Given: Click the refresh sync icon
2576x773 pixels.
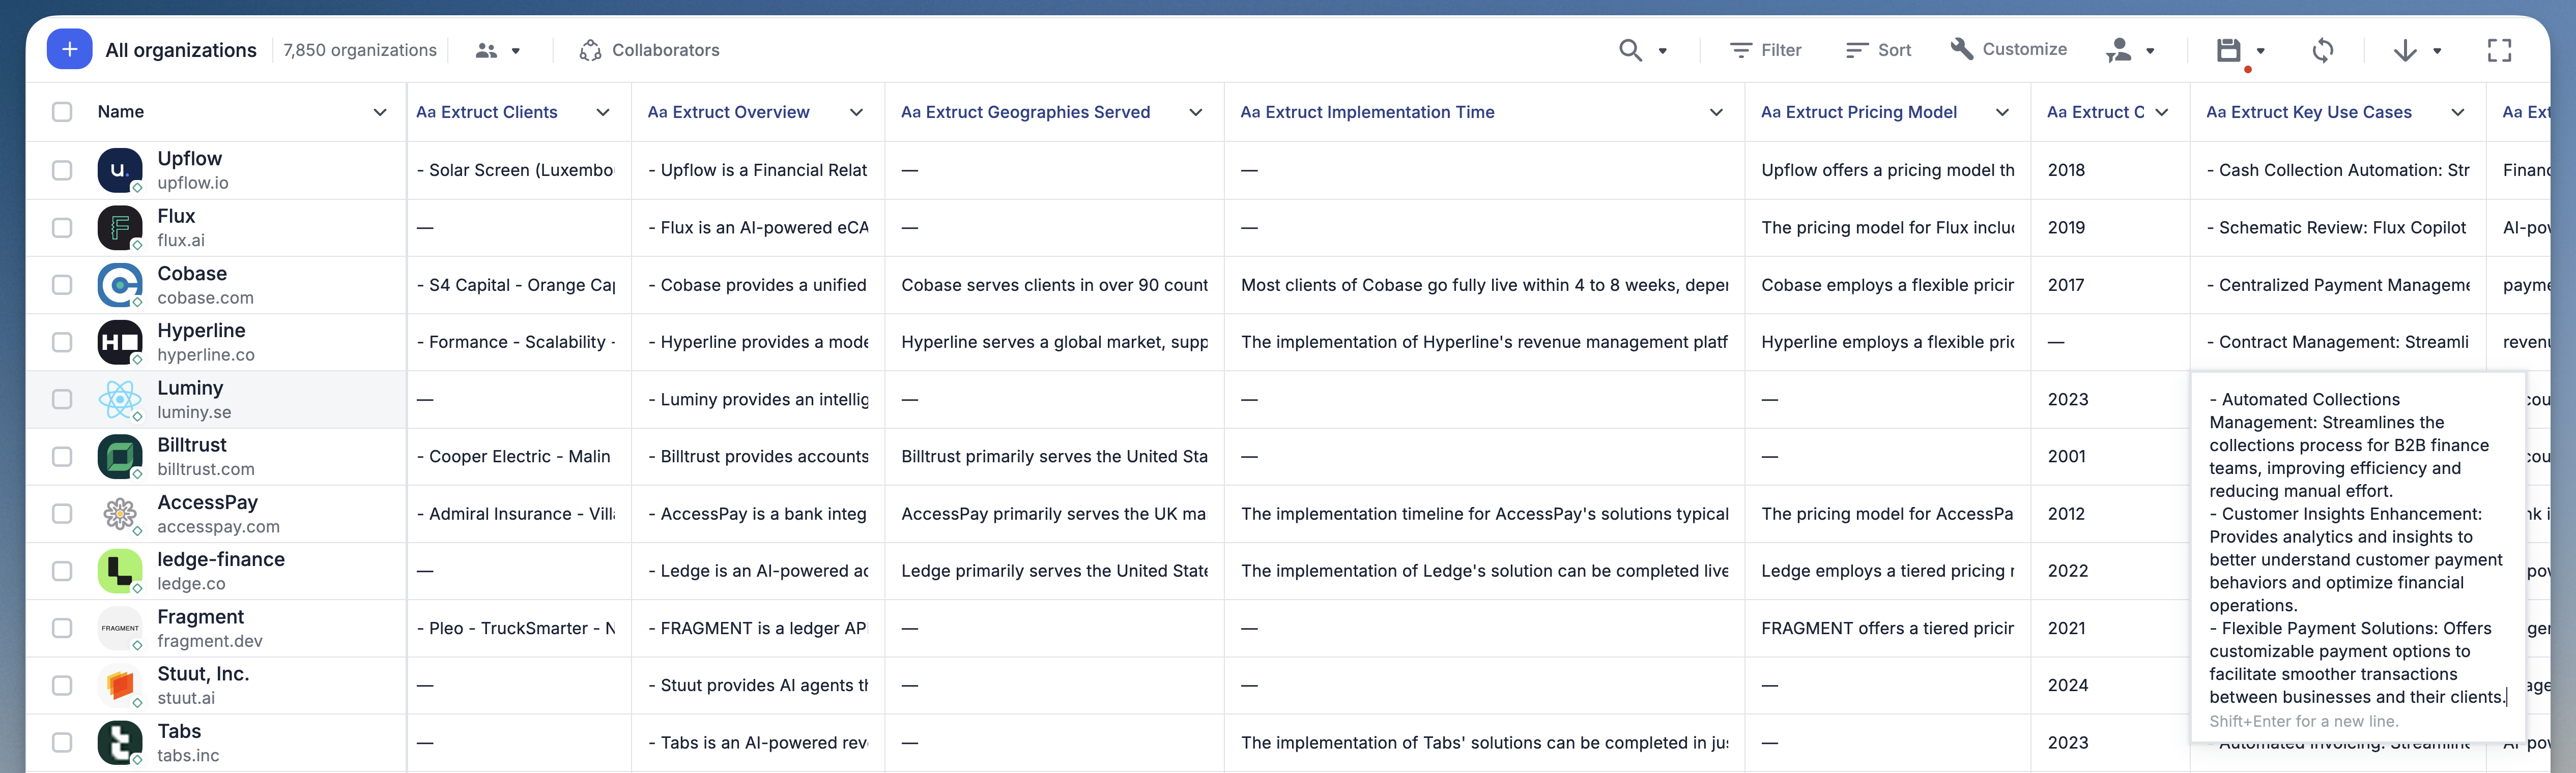Looking at the screenshot, I should pos(2323,50).
